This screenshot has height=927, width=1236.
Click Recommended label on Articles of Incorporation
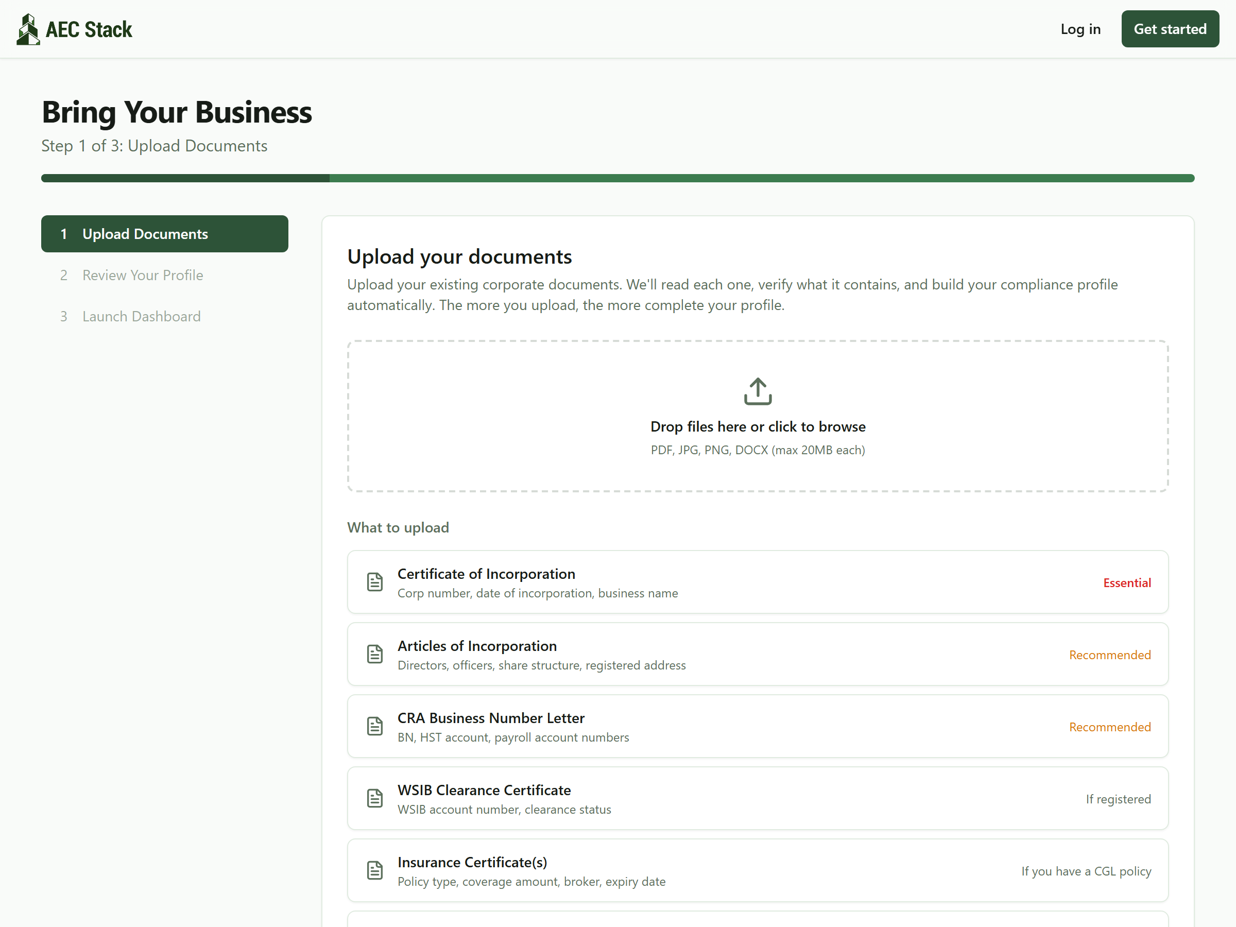tap(1110, 655)
